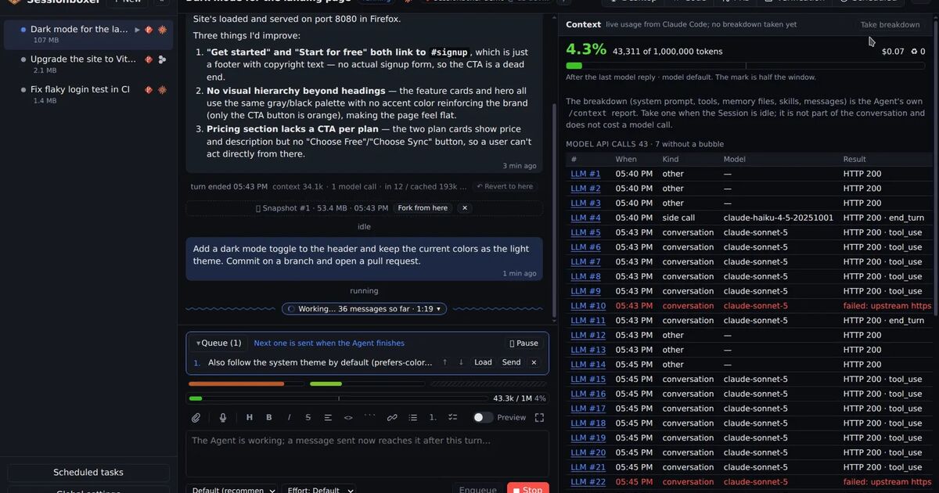
Task: Pause the message queue
Action: pyautogui.click(x=523, y=343)
